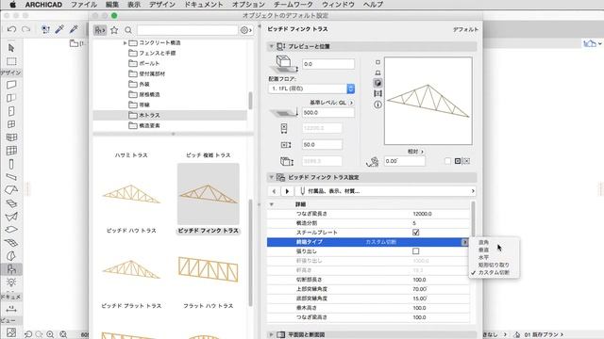604x339 pixels.
Task: Select the Column tool in toolbox
Action: pos(11,164)
